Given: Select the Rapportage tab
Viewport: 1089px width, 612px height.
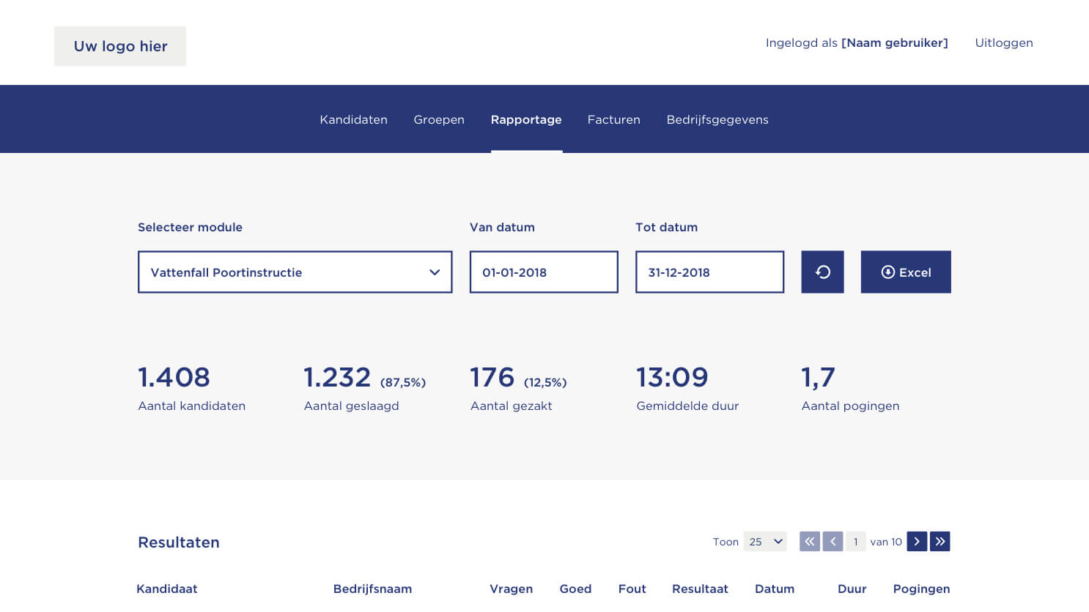Looking at the screenshot, I should pyautogui.click(x=526, y=120).
